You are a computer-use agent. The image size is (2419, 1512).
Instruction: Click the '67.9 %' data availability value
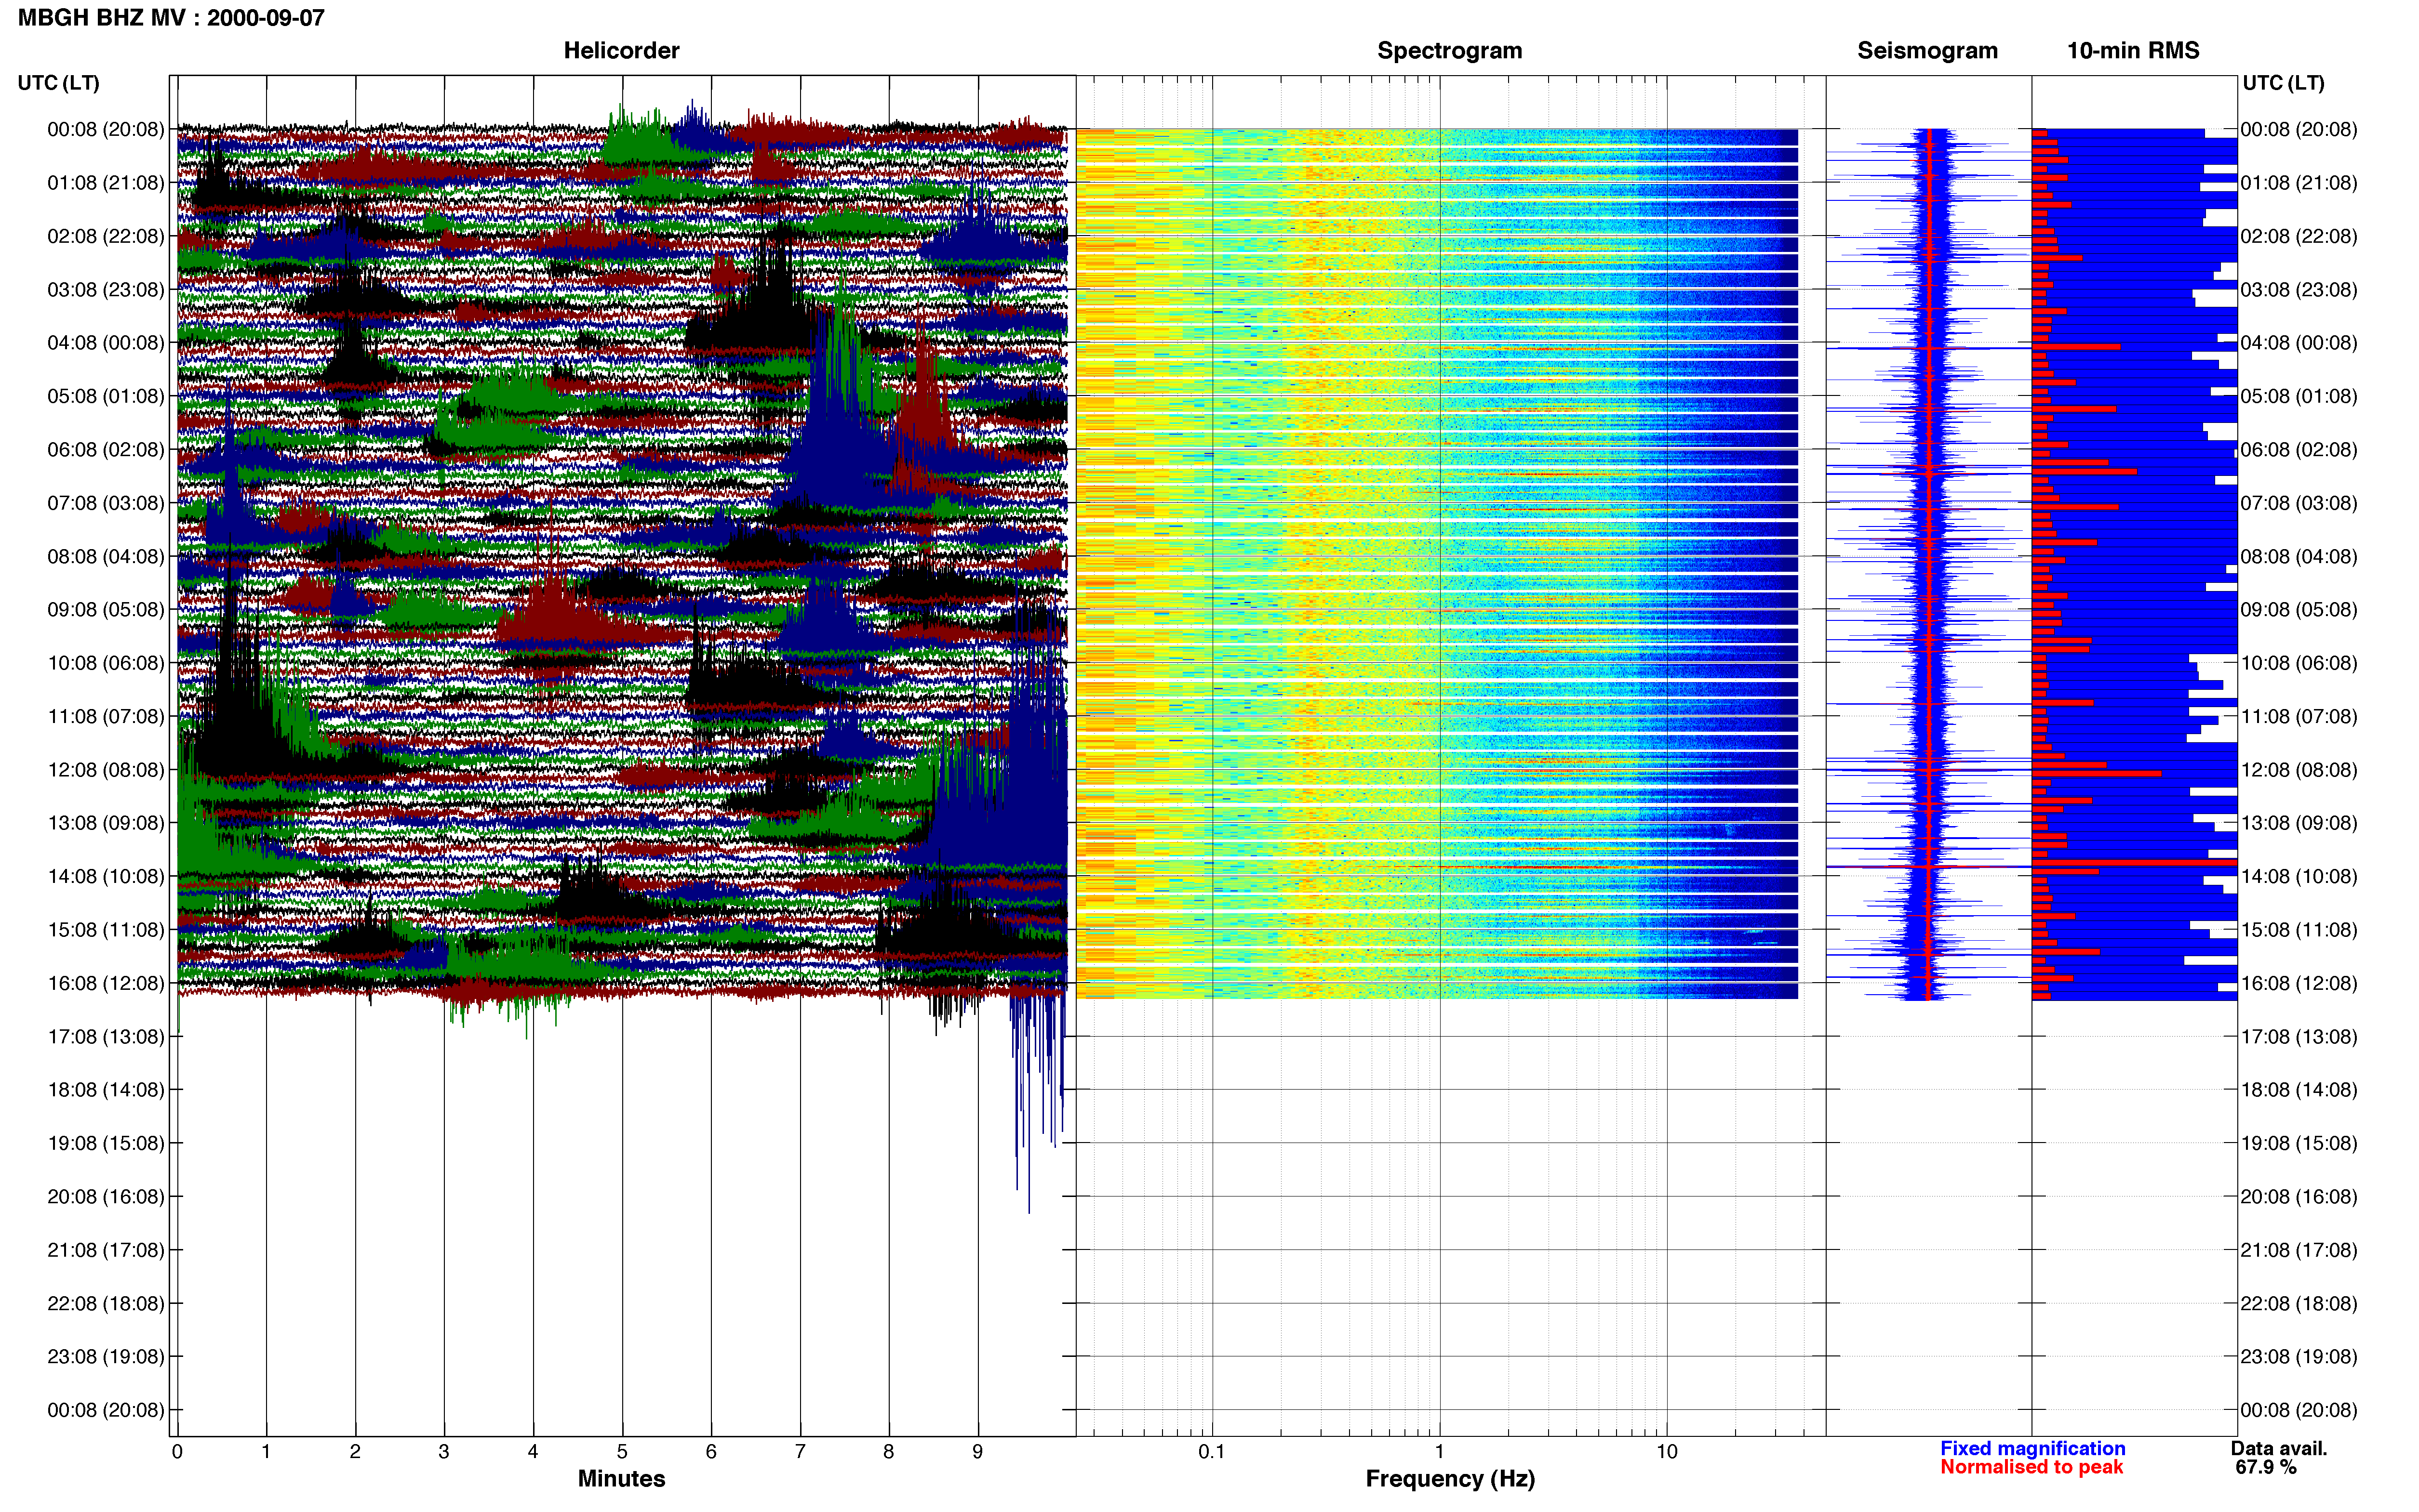(2266, 1467)
